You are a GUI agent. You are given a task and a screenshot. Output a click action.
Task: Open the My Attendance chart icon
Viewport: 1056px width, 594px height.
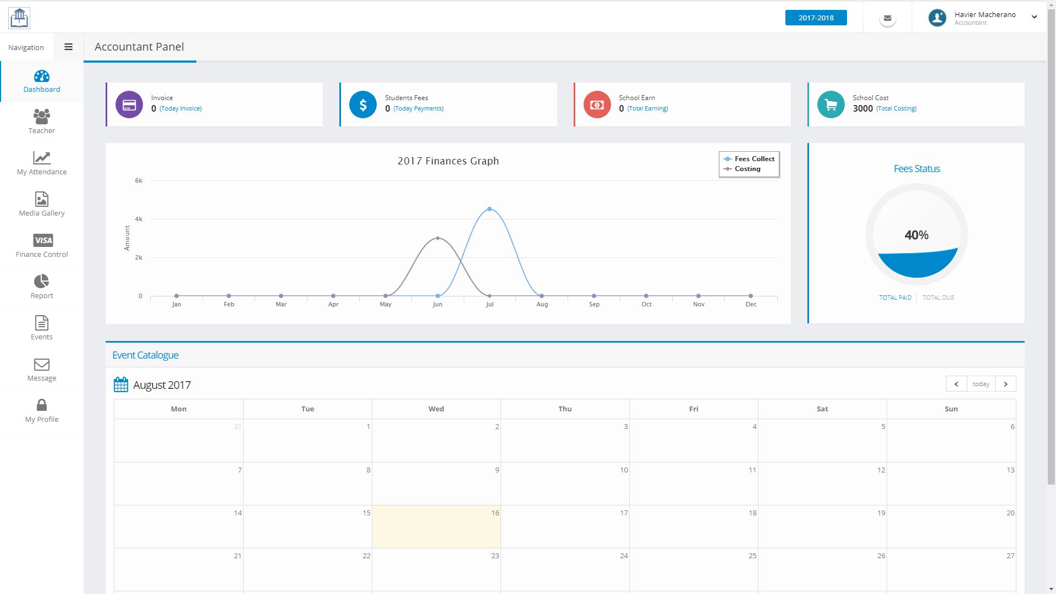click(42, 158)
